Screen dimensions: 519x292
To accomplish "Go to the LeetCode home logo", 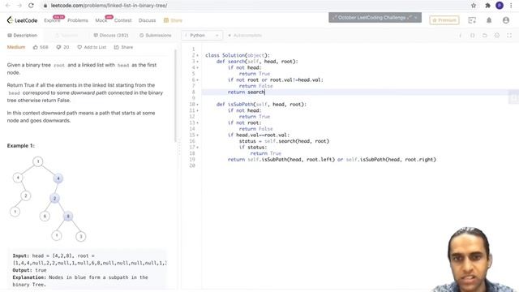I will click(x=22, y=20).
